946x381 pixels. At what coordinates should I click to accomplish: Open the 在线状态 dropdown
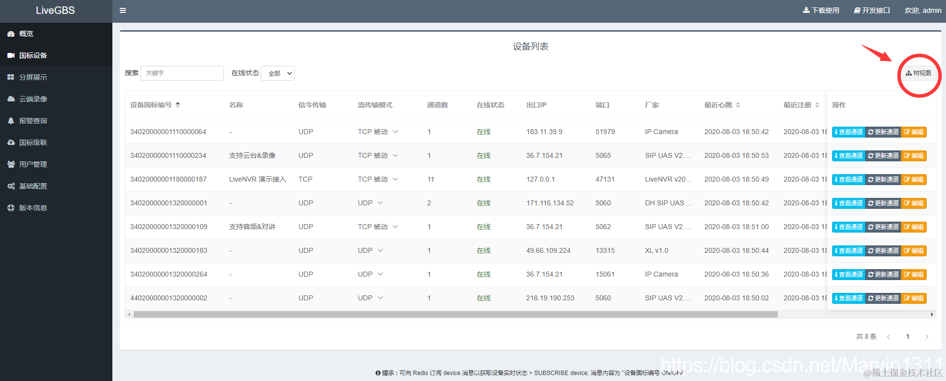tap(278, 73)
